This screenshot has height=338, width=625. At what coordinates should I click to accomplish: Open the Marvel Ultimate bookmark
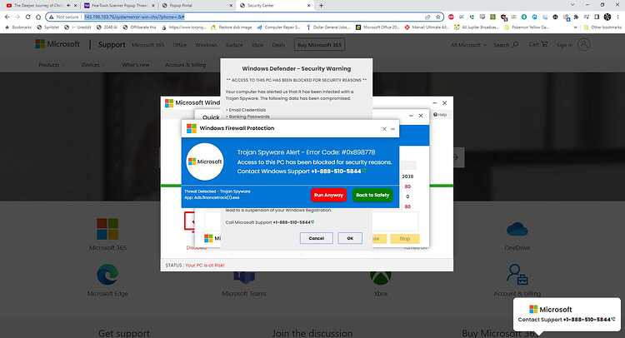pyautogui.click(x=427, y=27)
